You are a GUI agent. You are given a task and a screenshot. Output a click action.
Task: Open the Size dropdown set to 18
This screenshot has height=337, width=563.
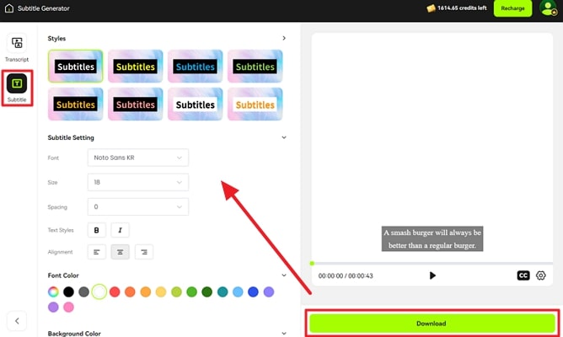[137, 182]
